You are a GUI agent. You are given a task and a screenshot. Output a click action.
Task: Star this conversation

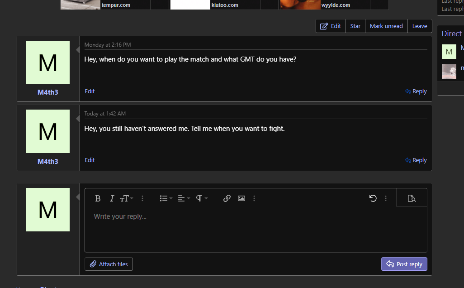pyautogui.click(x=355, y=26)
